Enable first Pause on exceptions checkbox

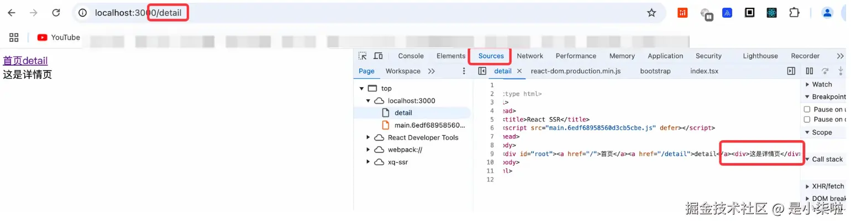807,109
